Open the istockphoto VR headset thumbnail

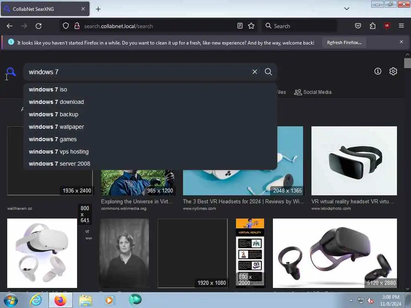tap(354, 161)
